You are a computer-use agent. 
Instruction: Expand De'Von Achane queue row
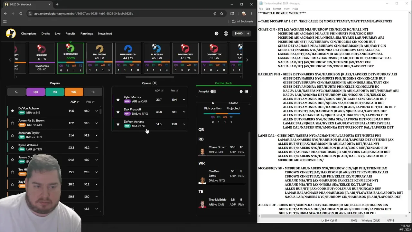point(184,124)
